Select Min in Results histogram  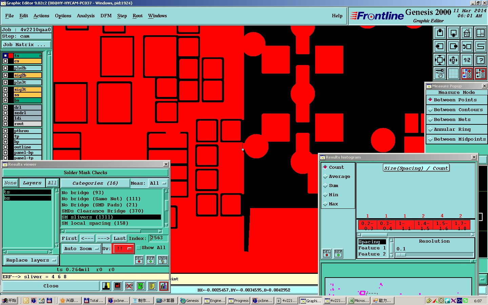pos(331,195)
